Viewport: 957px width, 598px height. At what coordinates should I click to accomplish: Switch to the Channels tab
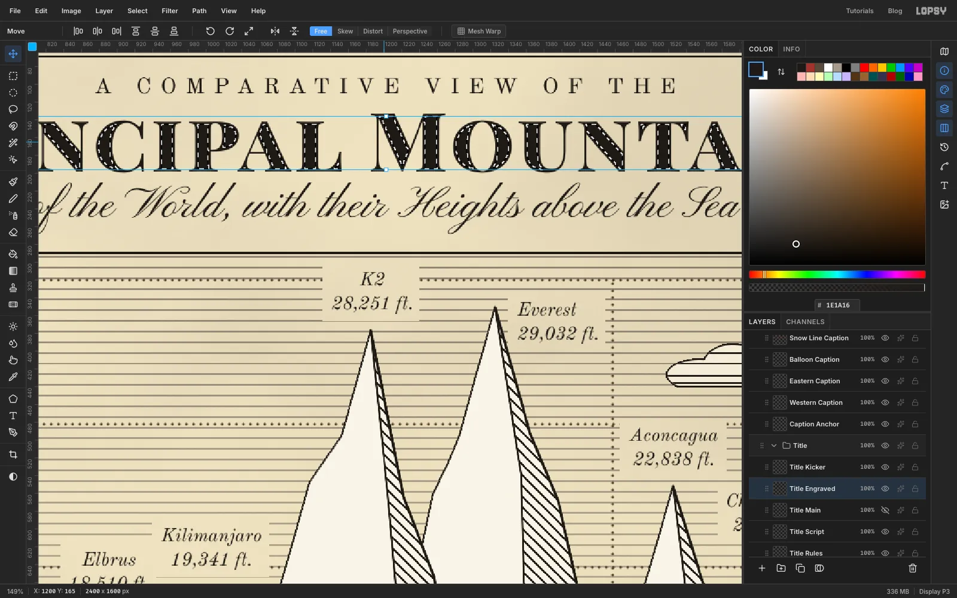coord(805,322)
